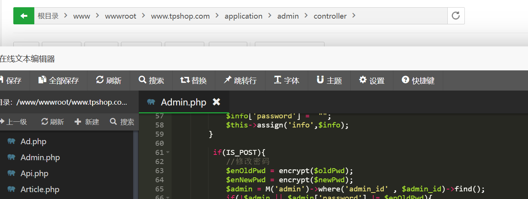The height and width of the screenshot is (199, 528).
Task: Open Api.php in the file tree
Action: point(34,174)
